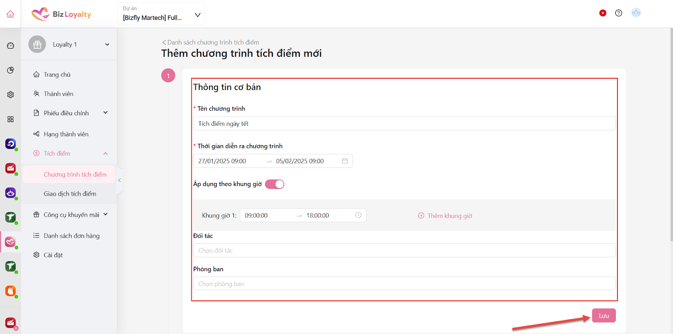This screenshot has height=334, width=673.
Task: Expand the Công cụ khuyến mãi submenu chevron
Action: [x=106, y=214]
